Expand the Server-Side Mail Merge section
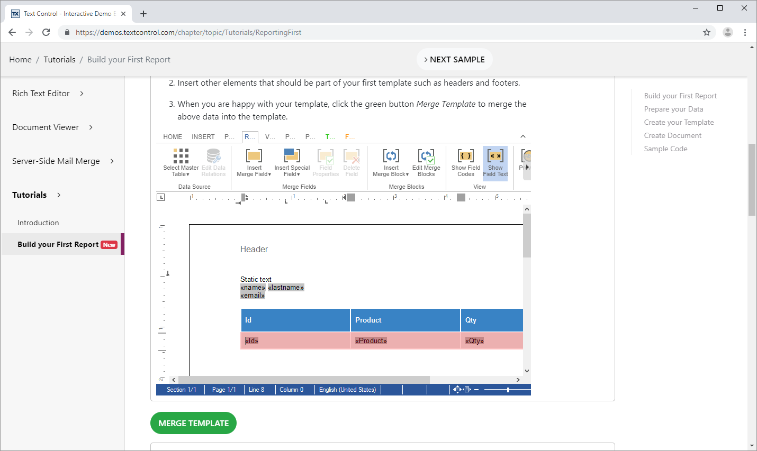The image size is (757, 451). point(63,161)
